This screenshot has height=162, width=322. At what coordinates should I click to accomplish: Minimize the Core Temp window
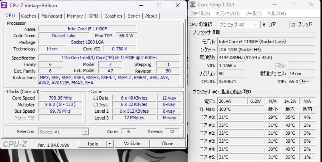275,4
